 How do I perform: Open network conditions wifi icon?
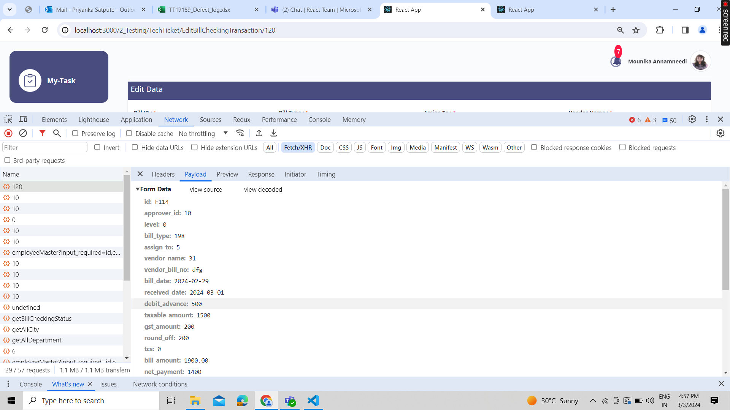coord(240,133)
